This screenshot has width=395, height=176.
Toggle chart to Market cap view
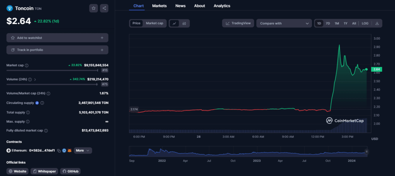154,23
